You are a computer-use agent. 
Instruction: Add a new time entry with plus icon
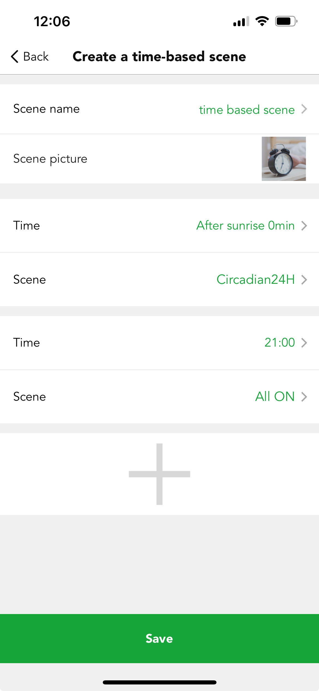159,474
